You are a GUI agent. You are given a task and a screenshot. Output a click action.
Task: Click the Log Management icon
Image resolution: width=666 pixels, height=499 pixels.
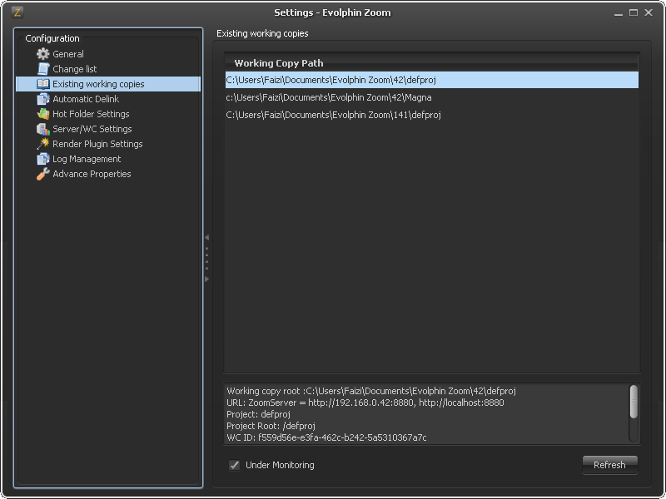click(x=43, y=159)
